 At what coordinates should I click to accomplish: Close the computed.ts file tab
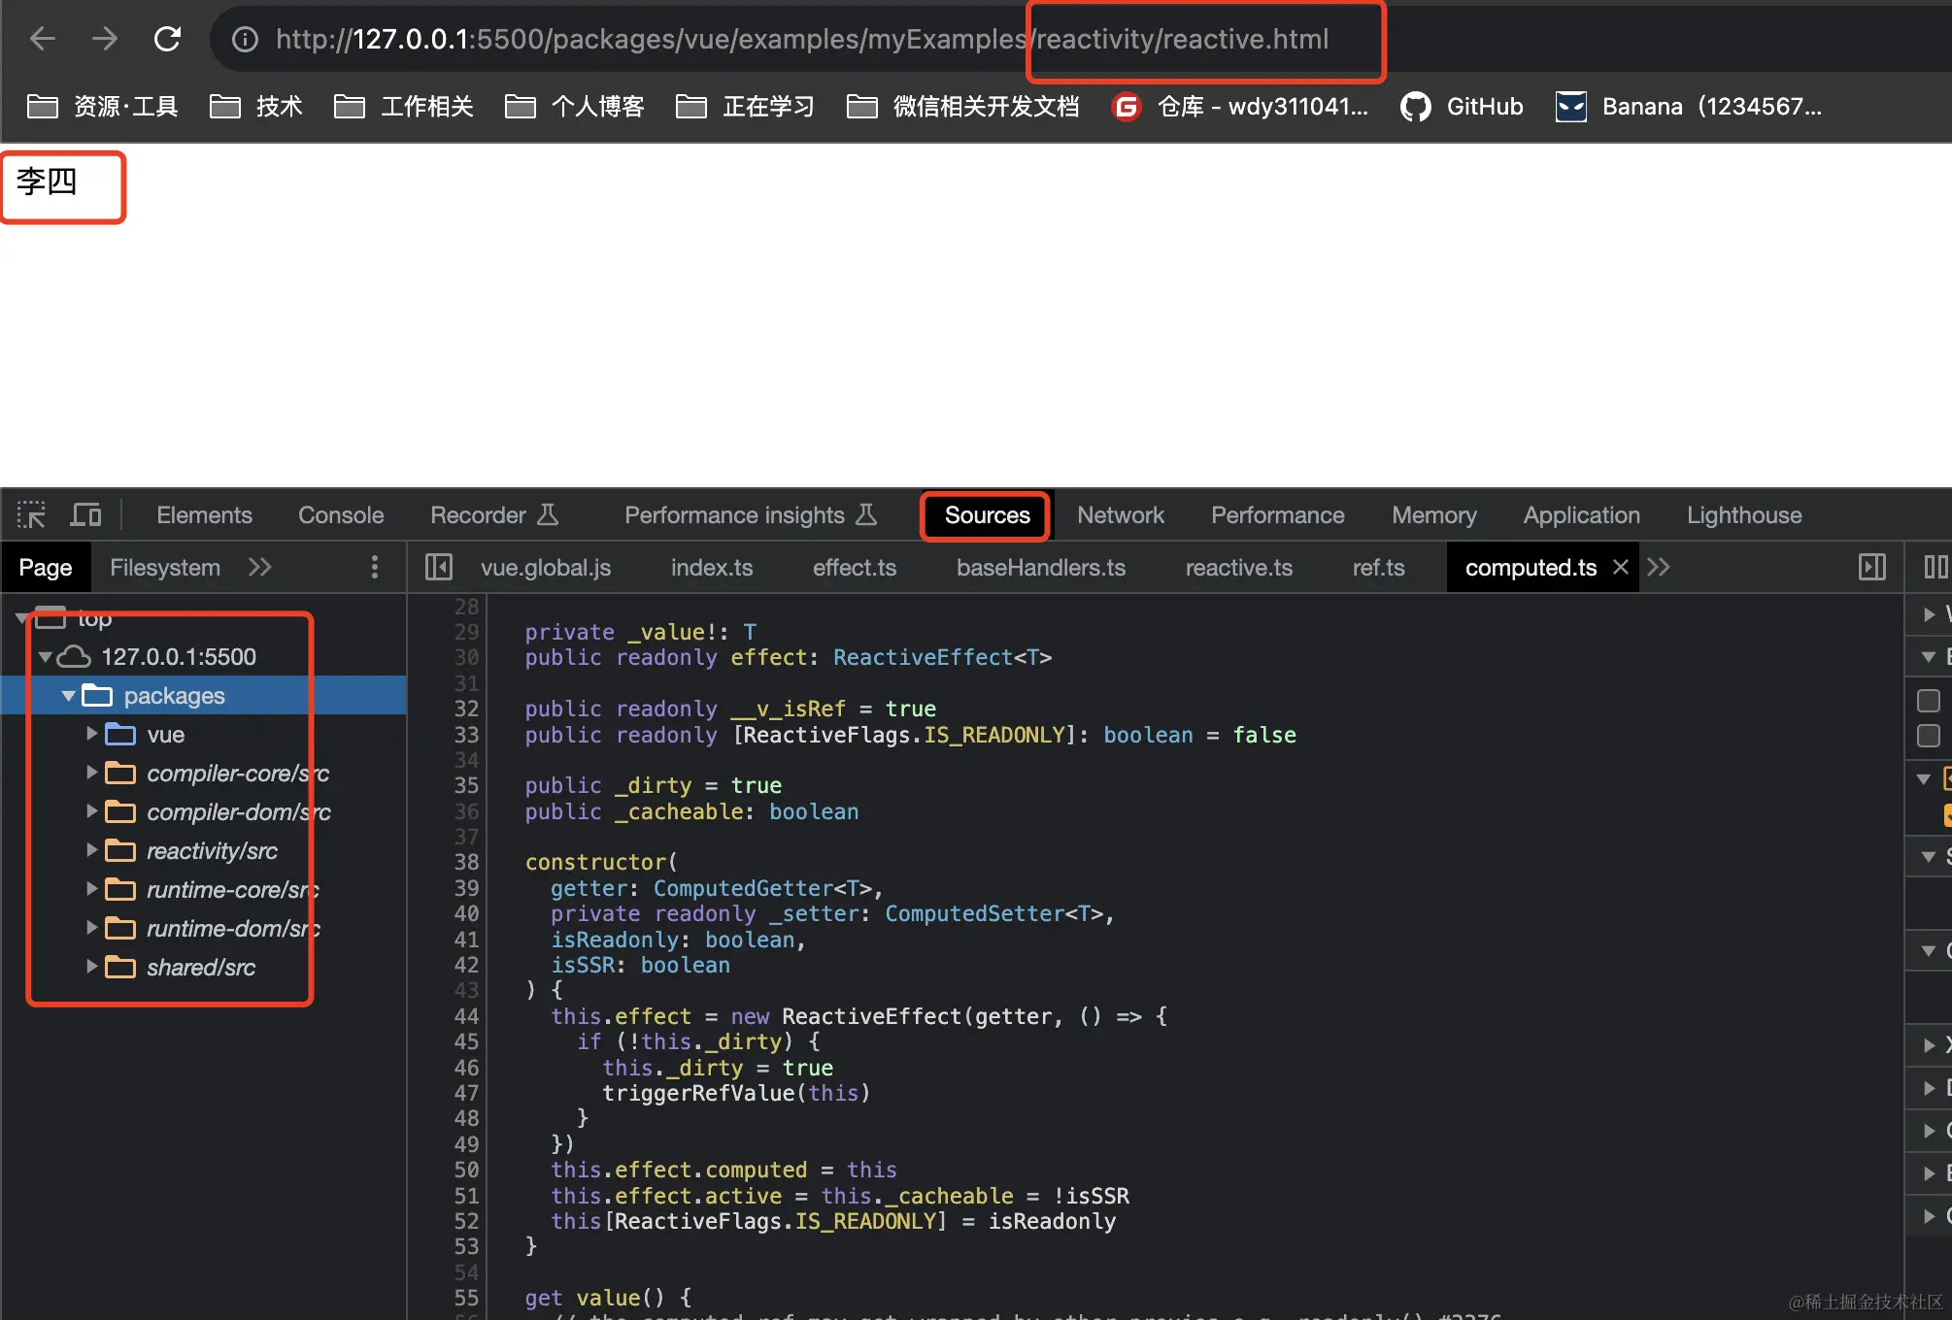1620,568
